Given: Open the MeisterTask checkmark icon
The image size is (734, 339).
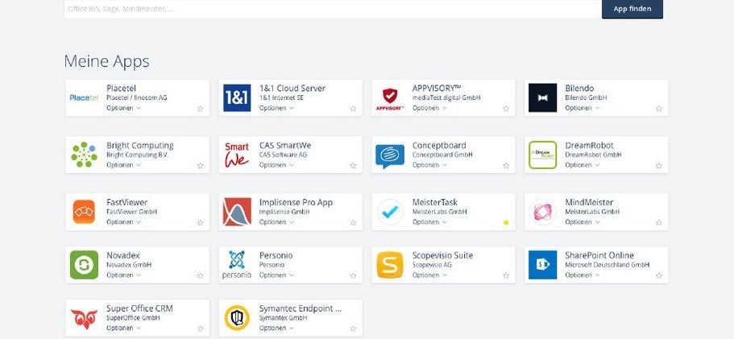Looking at the screenshot, I should click(x=390, y=212).
